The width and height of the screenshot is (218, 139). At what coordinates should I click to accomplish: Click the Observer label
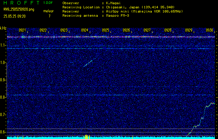pos(71,3)
